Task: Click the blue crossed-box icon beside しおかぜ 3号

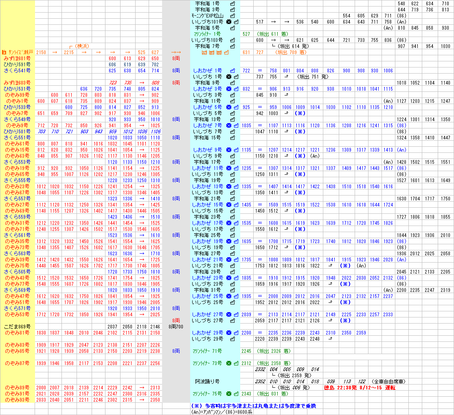Action: click(x=229, y=89)
